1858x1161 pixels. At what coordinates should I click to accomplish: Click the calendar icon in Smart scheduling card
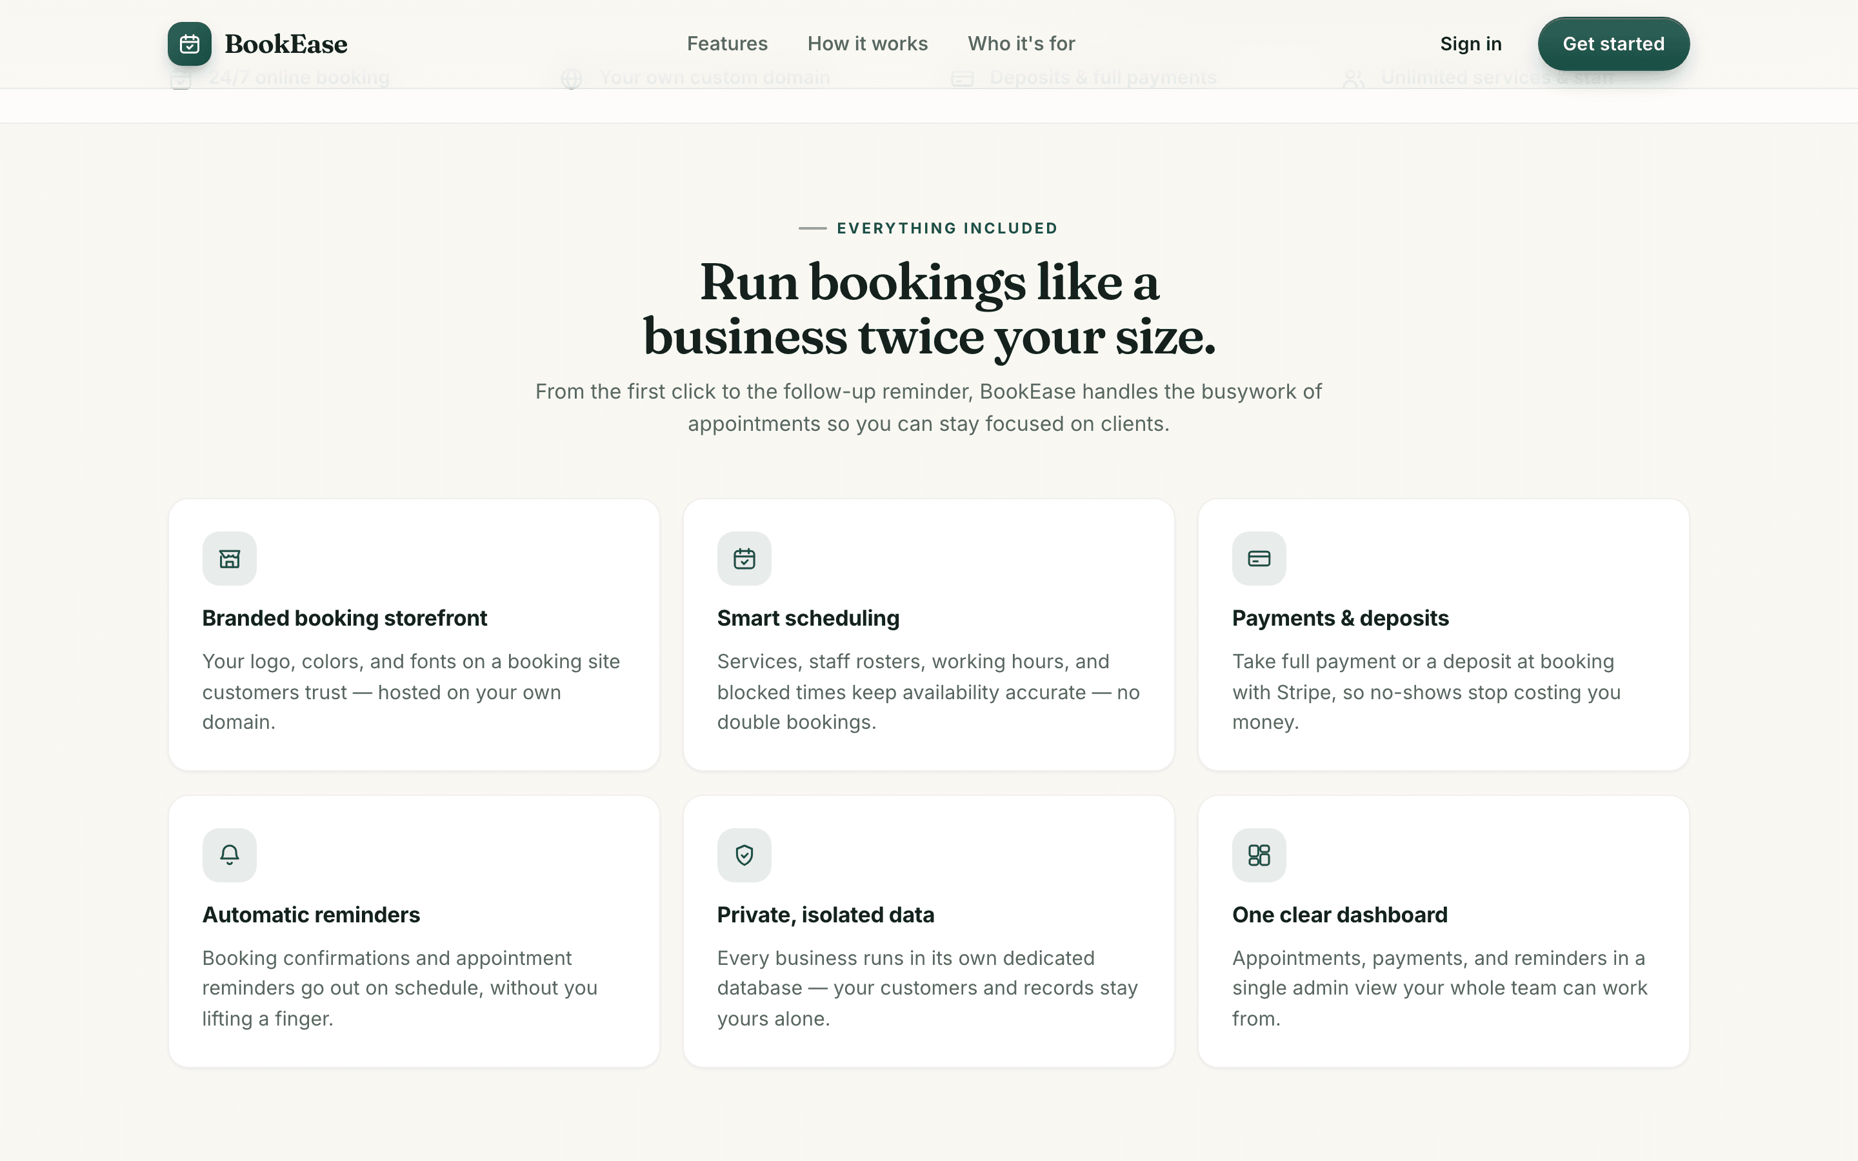coord(744,558)
